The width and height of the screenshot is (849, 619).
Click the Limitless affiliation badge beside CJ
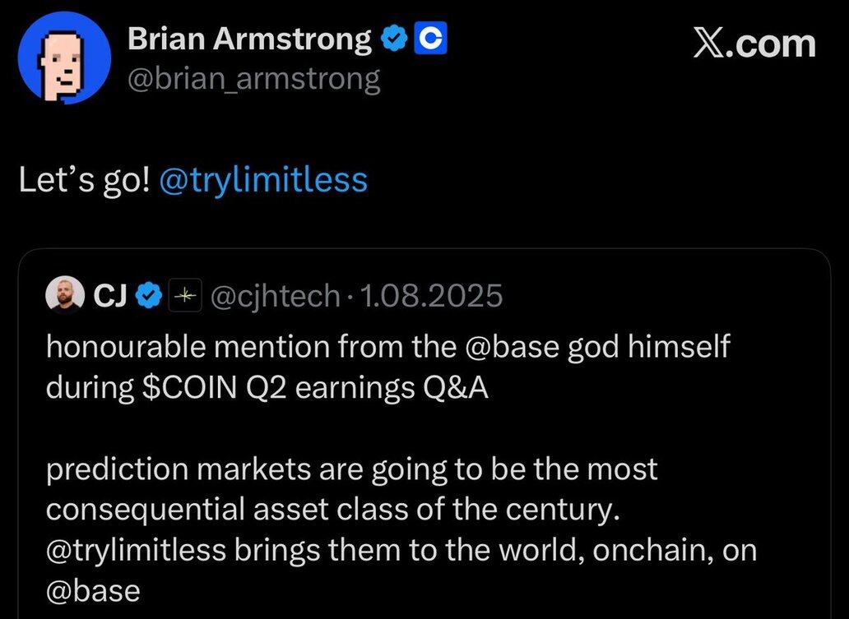[185, 295]
